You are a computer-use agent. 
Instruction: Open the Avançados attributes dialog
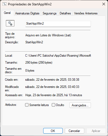coord(80,105)
